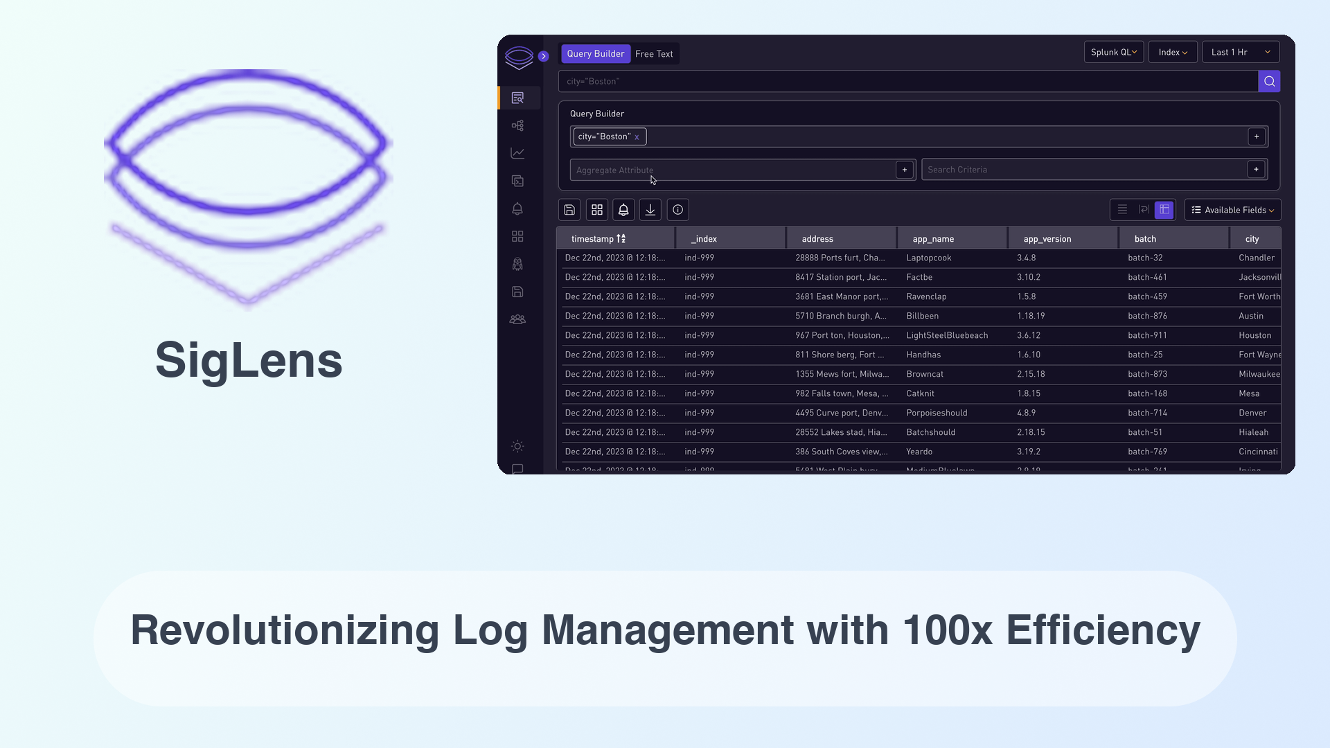
Task: Select the table view icon in toolbar
Action: (x=1164, y=210)
